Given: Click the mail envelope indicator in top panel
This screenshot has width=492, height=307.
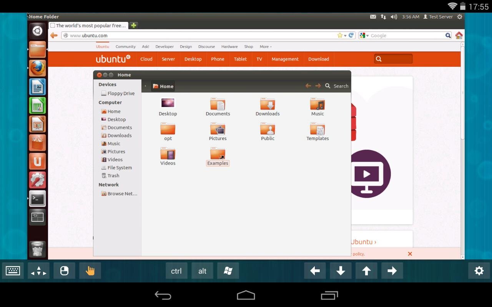Looking at the screenshot, I should tap(373, 17).
